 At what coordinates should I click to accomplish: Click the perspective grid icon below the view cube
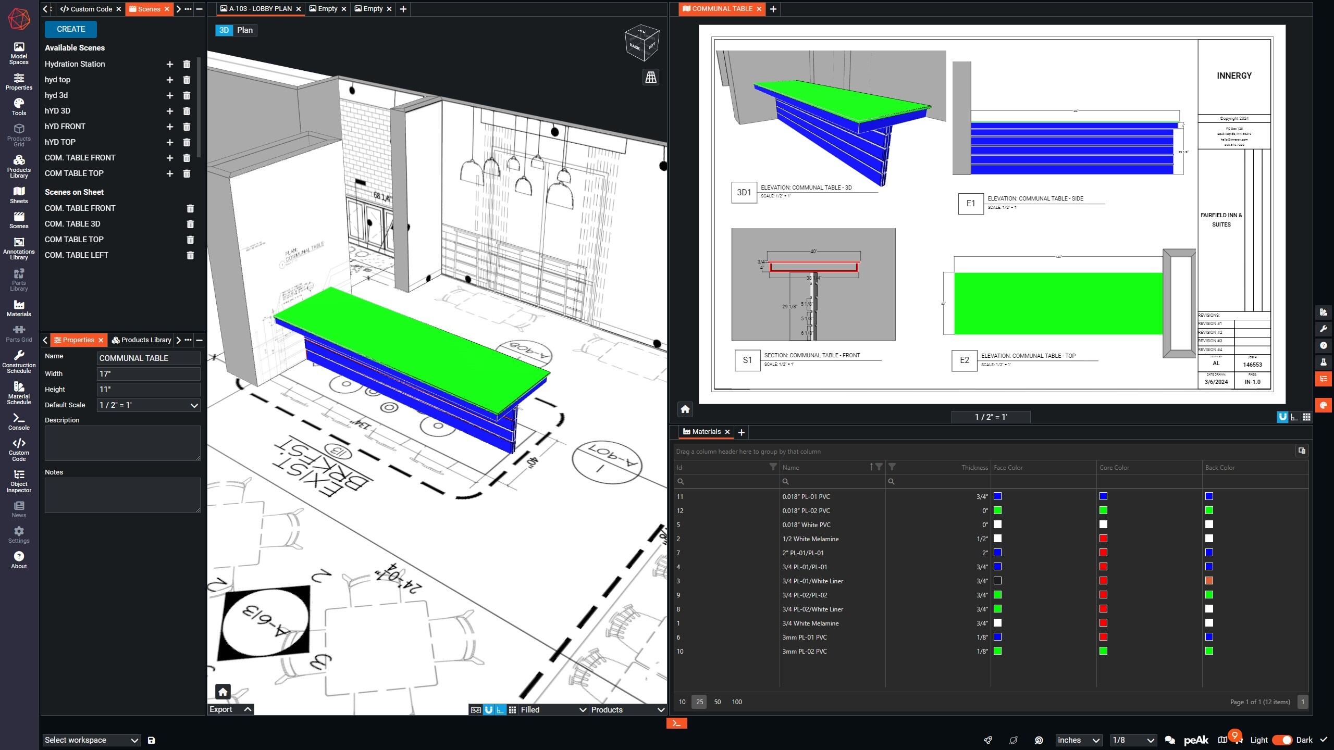click(x=650, y=78)
